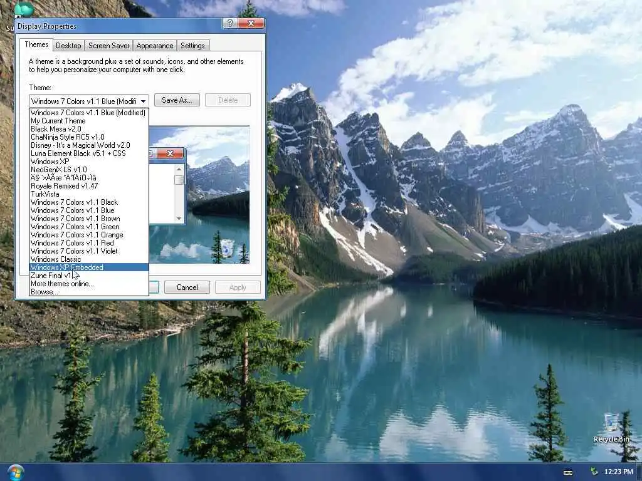Choose Royale Remixed v1.47 theme
The height and width of the screenshot is (481, 642).
click(89, 186)
